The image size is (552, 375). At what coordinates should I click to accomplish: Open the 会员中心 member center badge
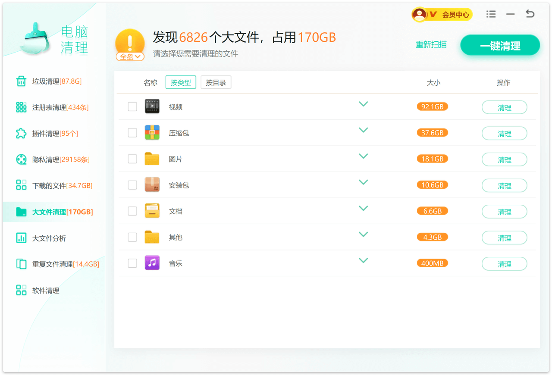442,15
